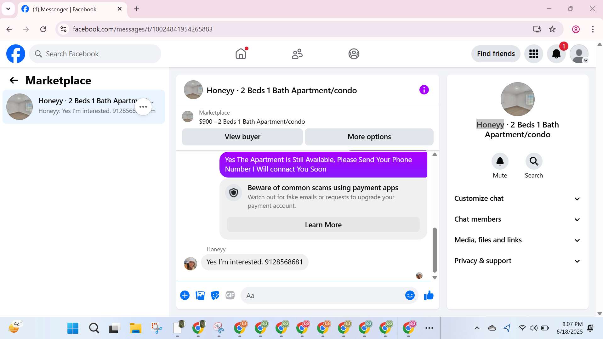The width and height of the screenshot is (603, 339).
Task: Click the apartment profile picture in info panel
Action: tap(517, 99)
